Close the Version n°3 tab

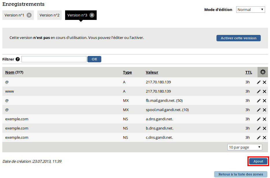92,15
